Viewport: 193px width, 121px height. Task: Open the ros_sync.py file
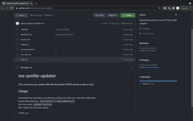pos(26,54)
